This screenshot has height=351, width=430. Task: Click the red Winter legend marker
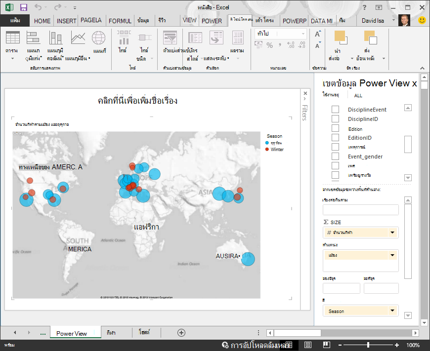pyautogui.click(x=267, y=149)
